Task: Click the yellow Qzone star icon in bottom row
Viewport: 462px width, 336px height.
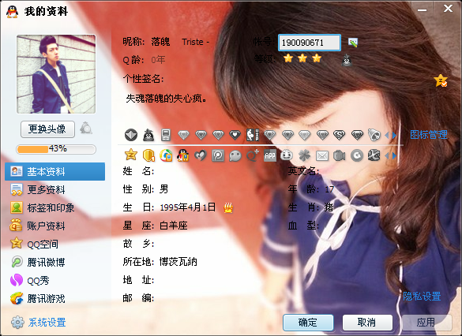Action: point(131,155)
